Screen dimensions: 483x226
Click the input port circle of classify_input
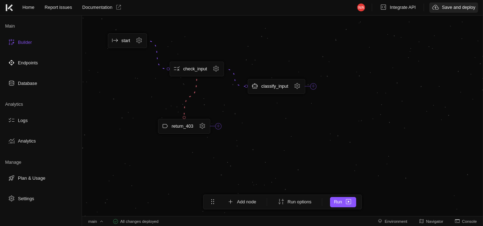246,86
